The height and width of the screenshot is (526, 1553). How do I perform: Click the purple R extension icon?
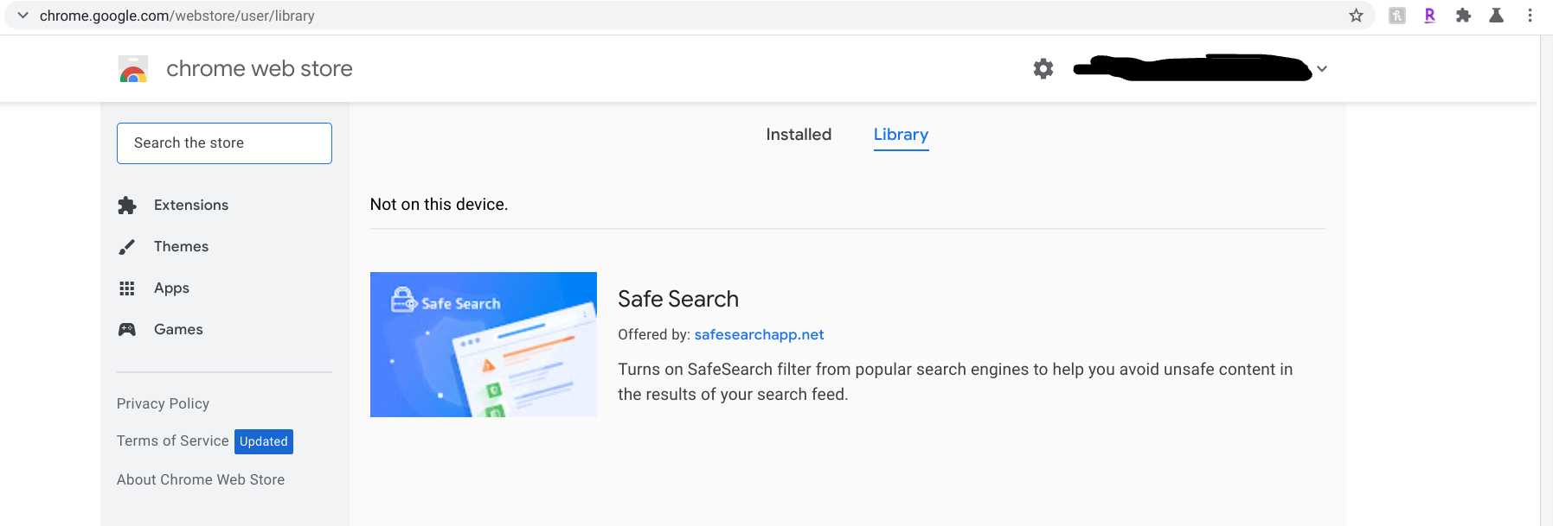pyautogui.click(x=1429, y=16)
